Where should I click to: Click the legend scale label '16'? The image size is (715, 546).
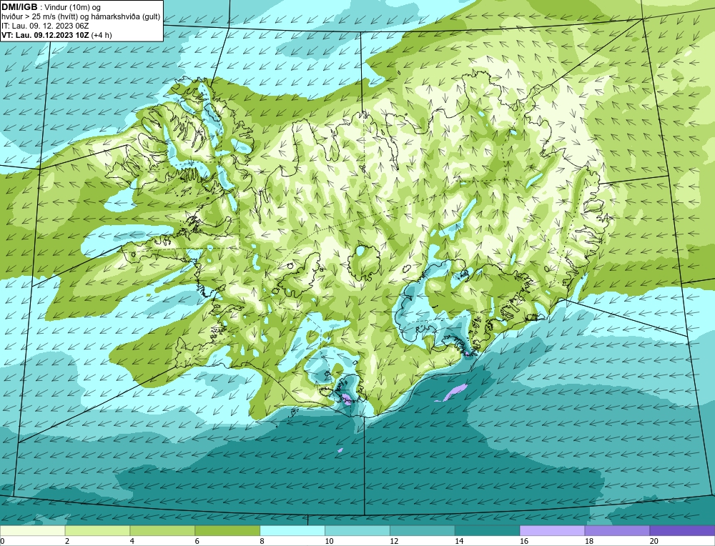[524, 541]
